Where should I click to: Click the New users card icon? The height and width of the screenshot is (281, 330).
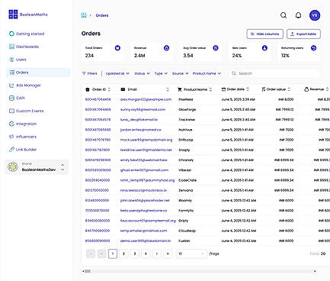pos(264,48)
